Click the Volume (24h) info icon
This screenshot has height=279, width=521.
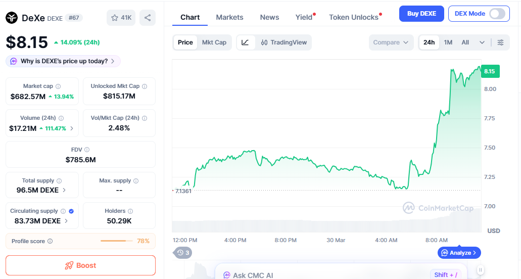coord(61,118)
